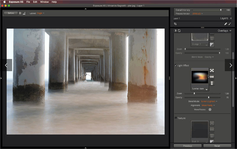
Task: Click the panel divider grip handle
Action: click(x=202, y=28)
